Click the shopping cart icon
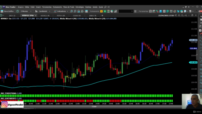Viewport: 202px width, 114px height. 178,11
